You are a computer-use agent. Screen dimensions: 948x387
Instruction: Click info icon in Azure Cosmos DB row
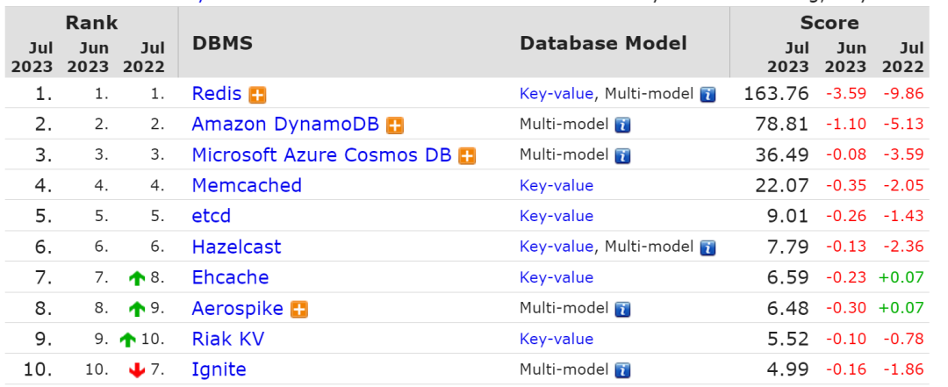(x=622, y=156)
